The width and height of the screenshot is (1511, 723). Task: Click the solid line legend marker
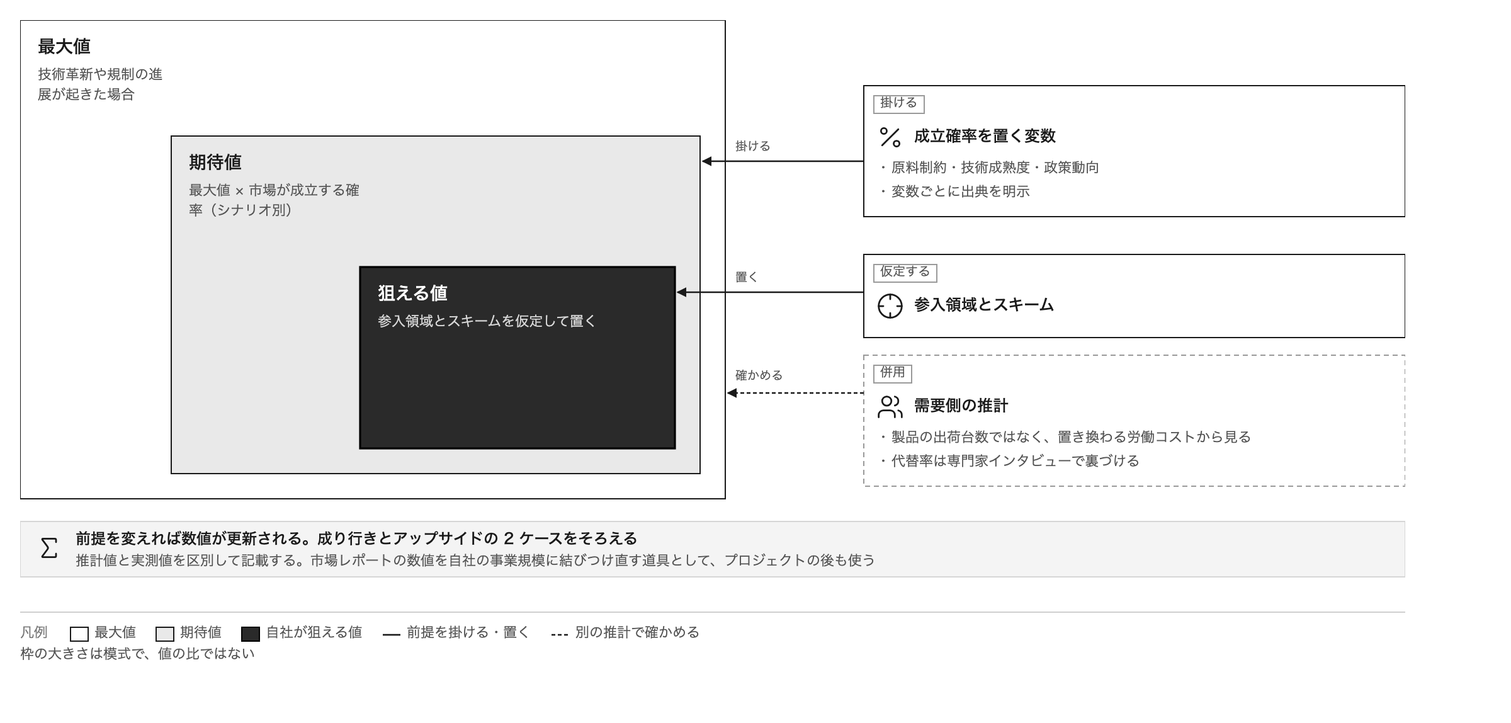click(392, 635)
